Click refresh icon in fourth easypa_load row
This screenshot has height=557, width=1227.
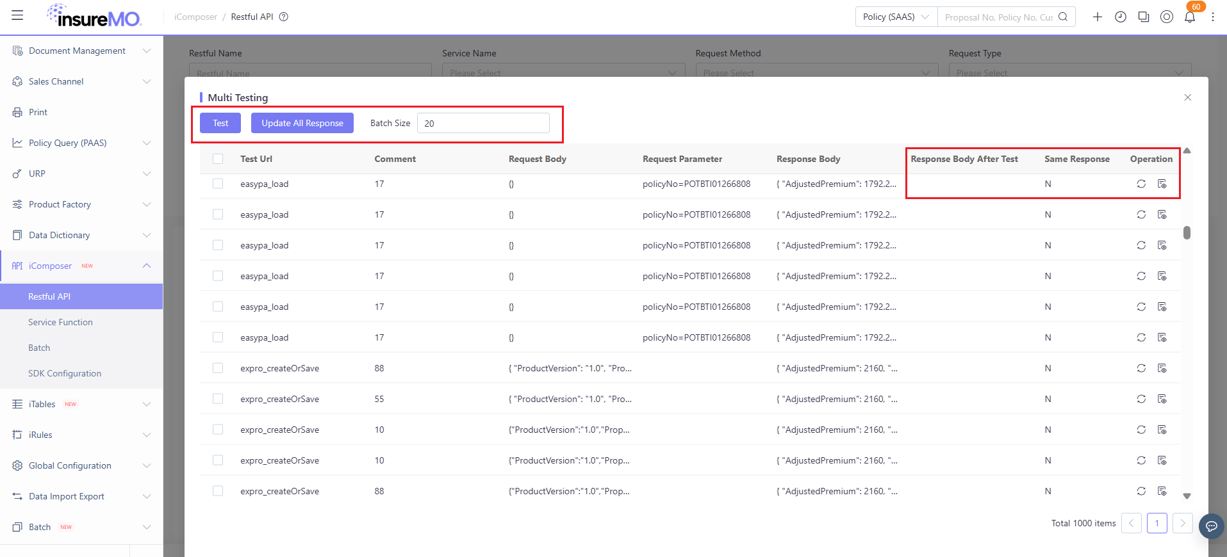1141,276
